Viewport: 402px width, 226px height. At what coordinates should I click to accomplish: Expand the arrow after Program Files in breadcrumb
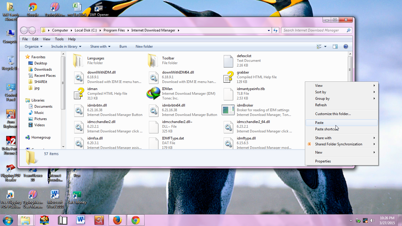128,30
